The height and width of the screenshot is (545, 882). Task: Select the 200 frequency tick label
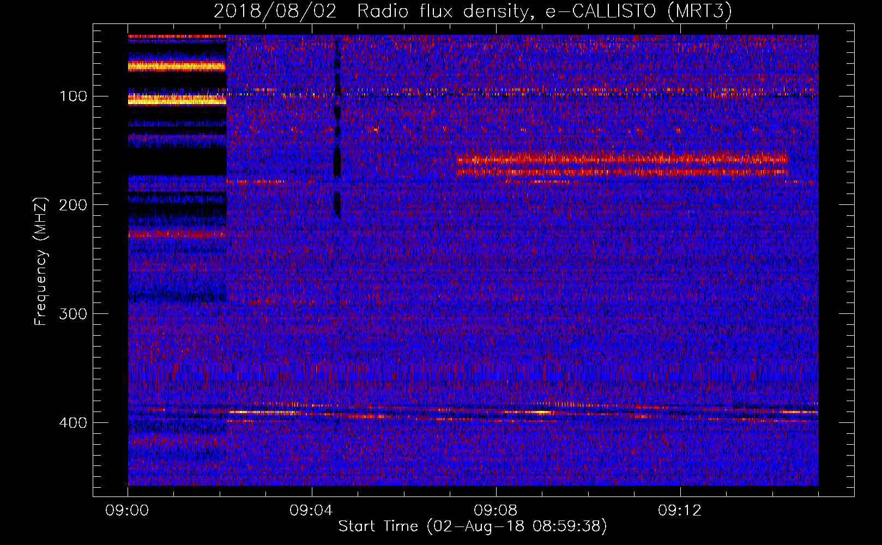click(74, 205)
